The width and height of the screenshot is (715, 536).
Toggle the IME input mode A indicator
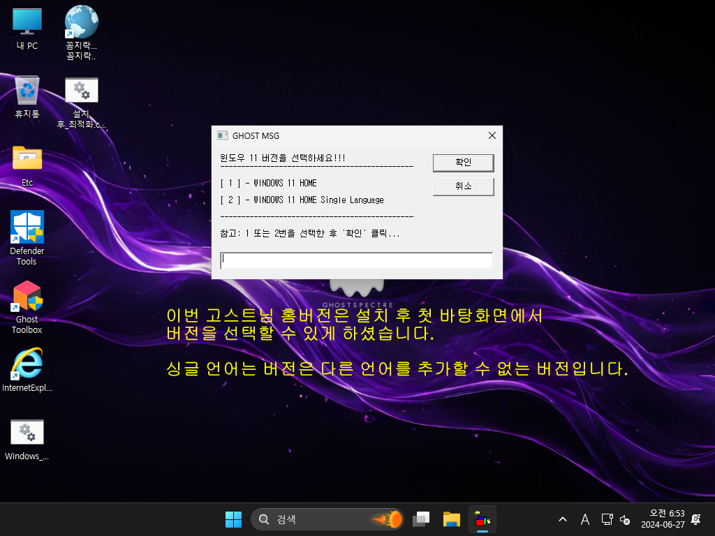pyautogui.click(x=585, y=519)
